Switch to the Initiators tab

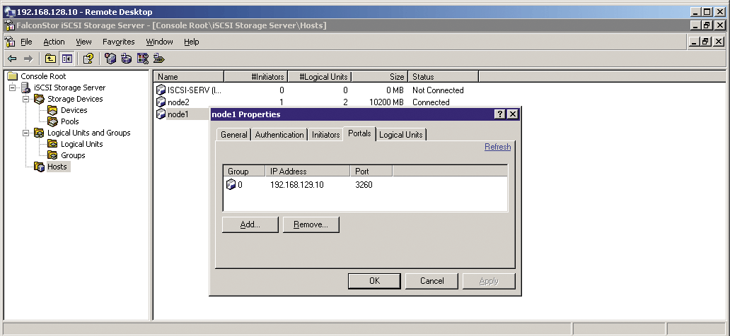tap(326, 135)
